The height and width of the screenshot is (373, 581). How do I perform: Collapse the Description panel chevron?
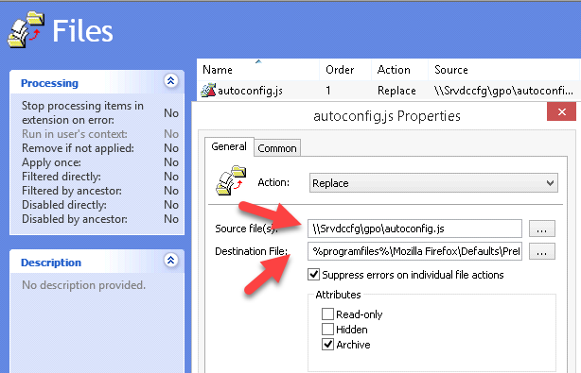coord(171,261)
